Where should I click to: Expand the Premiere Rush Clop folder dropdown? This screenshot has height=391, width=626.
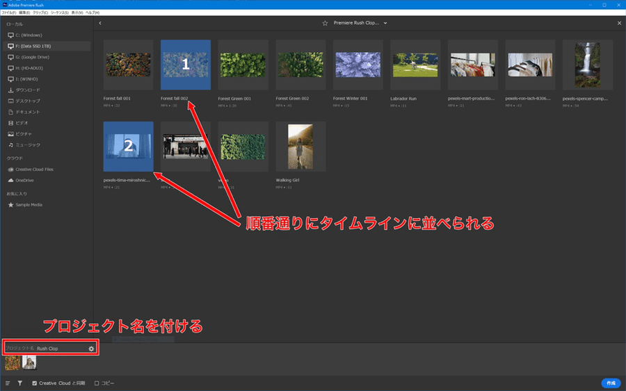(385, 23)
